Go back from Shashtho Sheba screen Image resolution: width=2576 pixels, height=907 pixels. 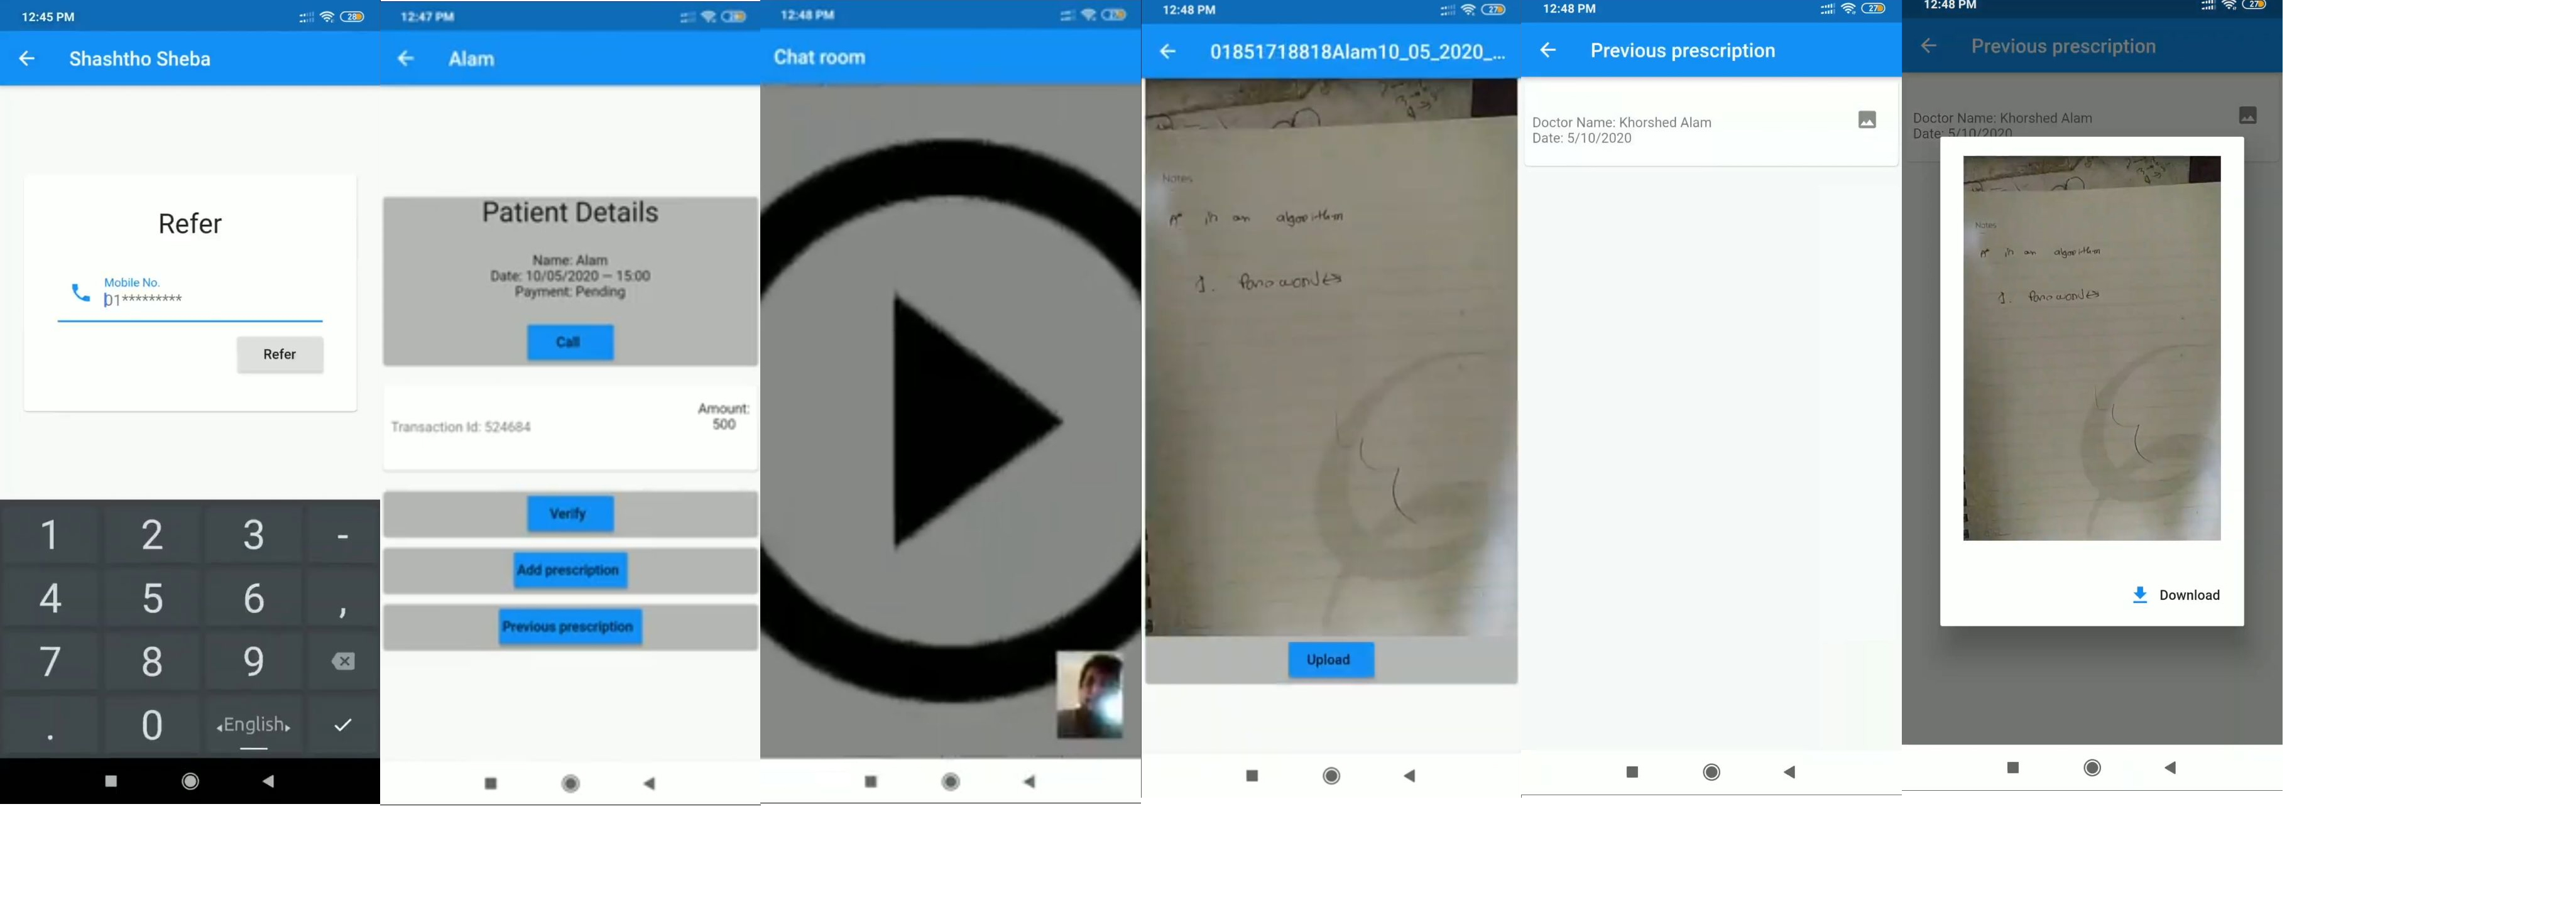[27, 59]
